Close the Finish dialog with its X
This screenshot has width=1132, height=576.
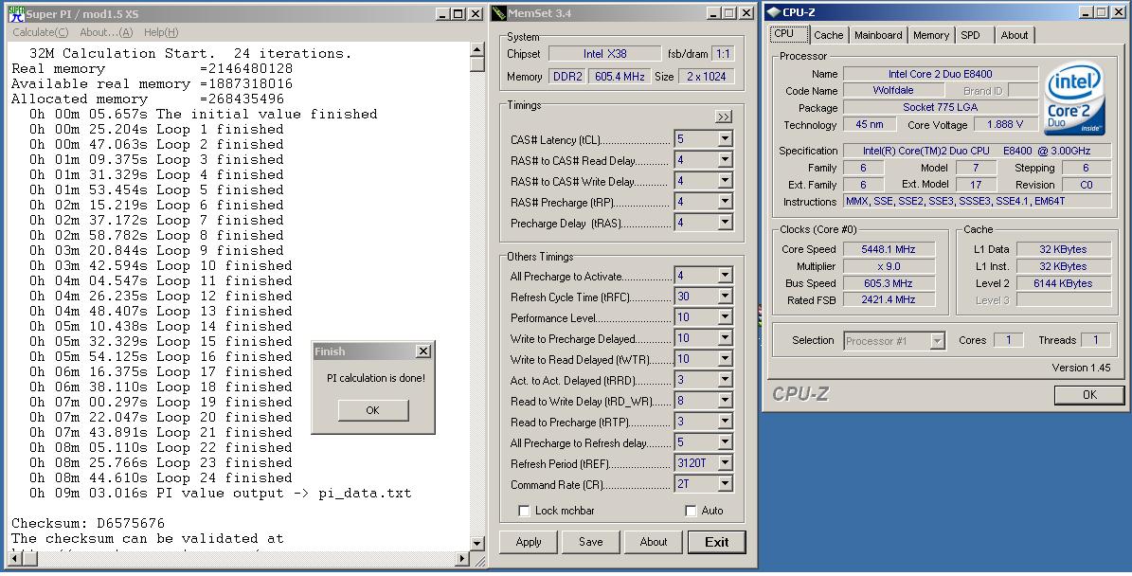(423, 351)
